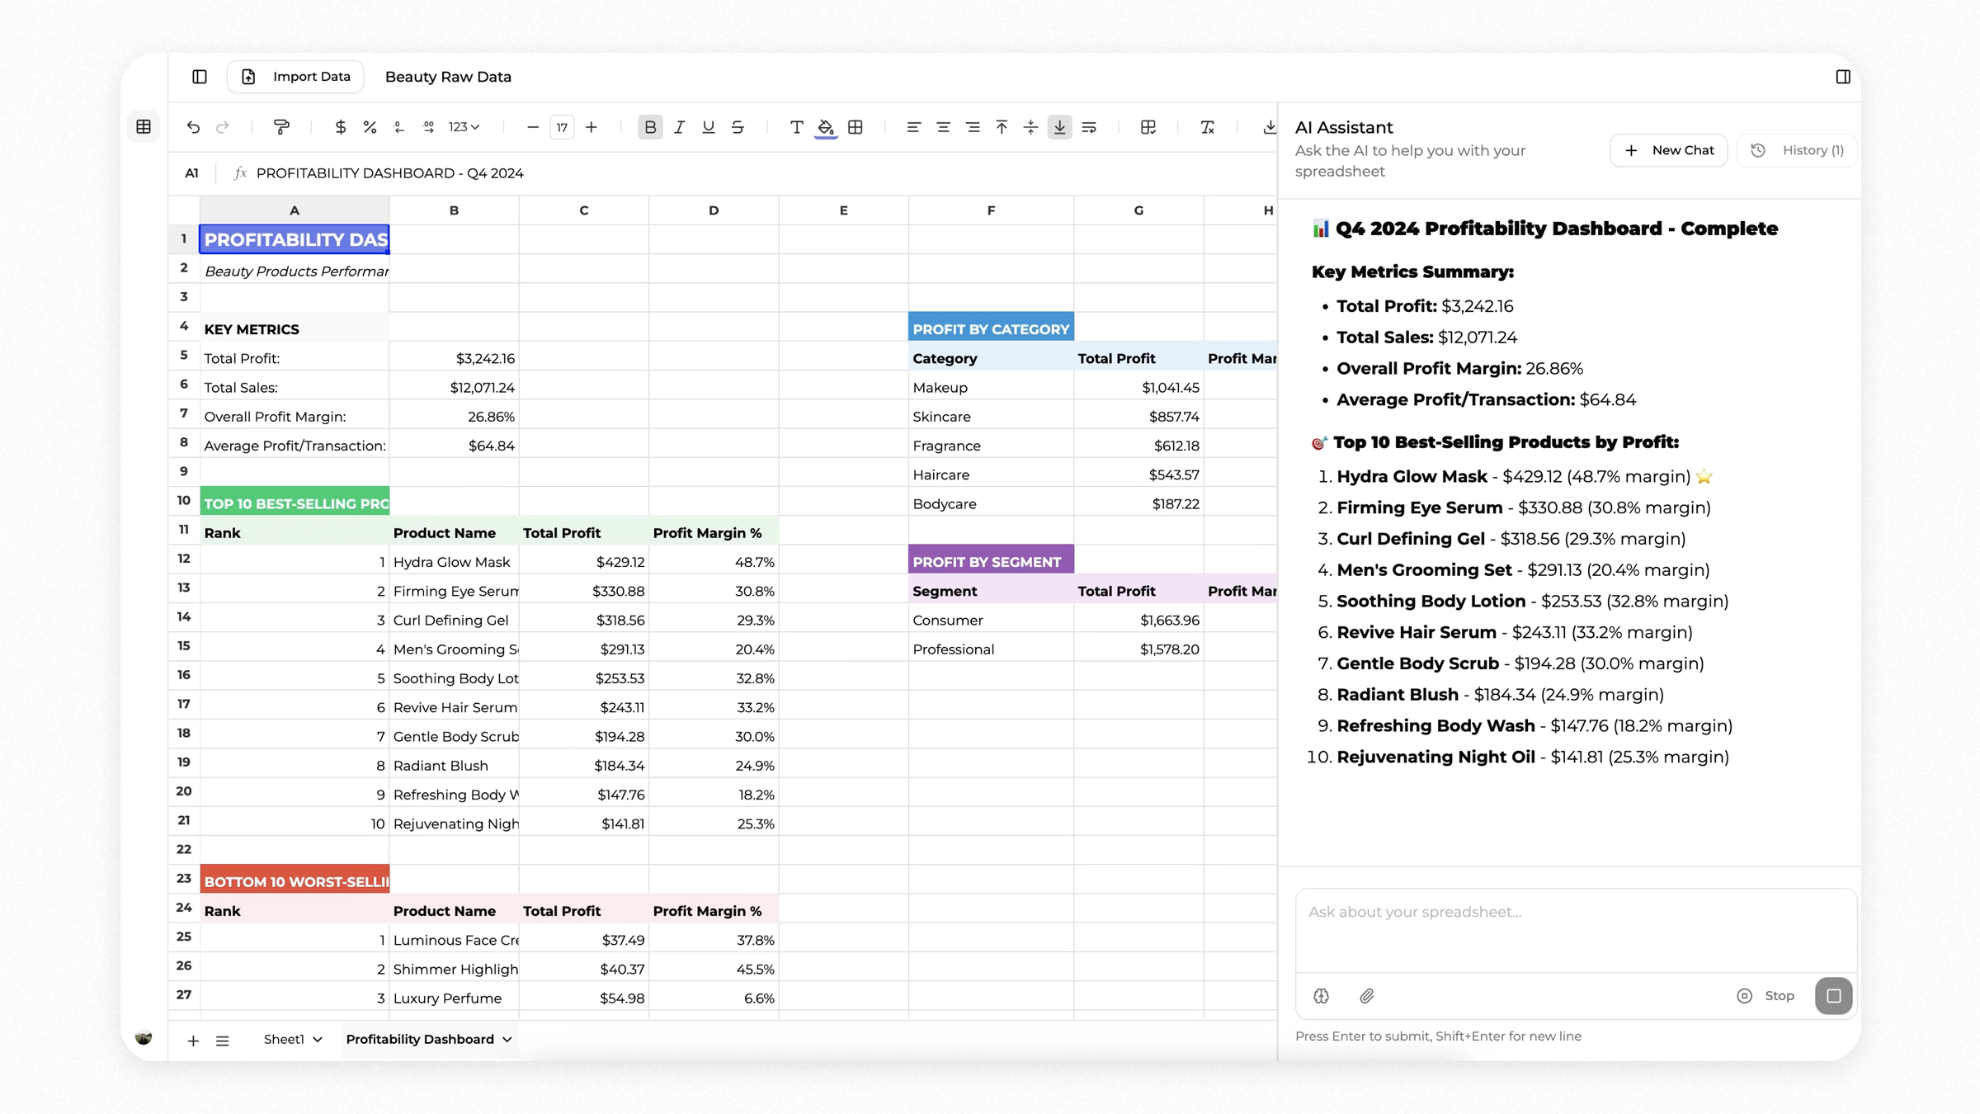Open the History (1) chat list
Viewport: 1980px width, 1114px height.
coord(1797,150)
